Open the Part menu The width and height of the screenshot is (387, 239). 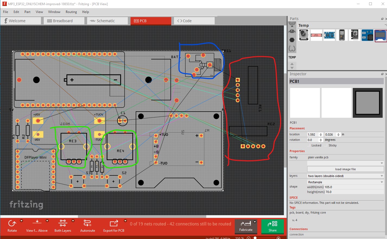(27, 12)
